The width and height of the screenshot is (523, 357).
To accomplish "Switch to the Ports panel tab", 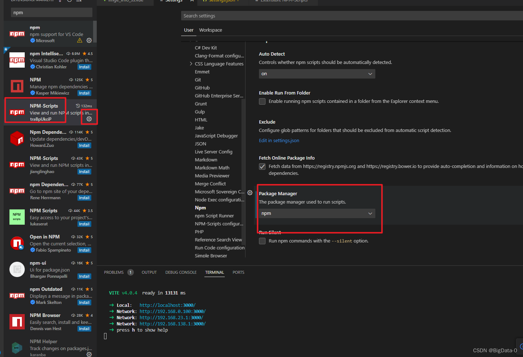I will pos(239,272).
